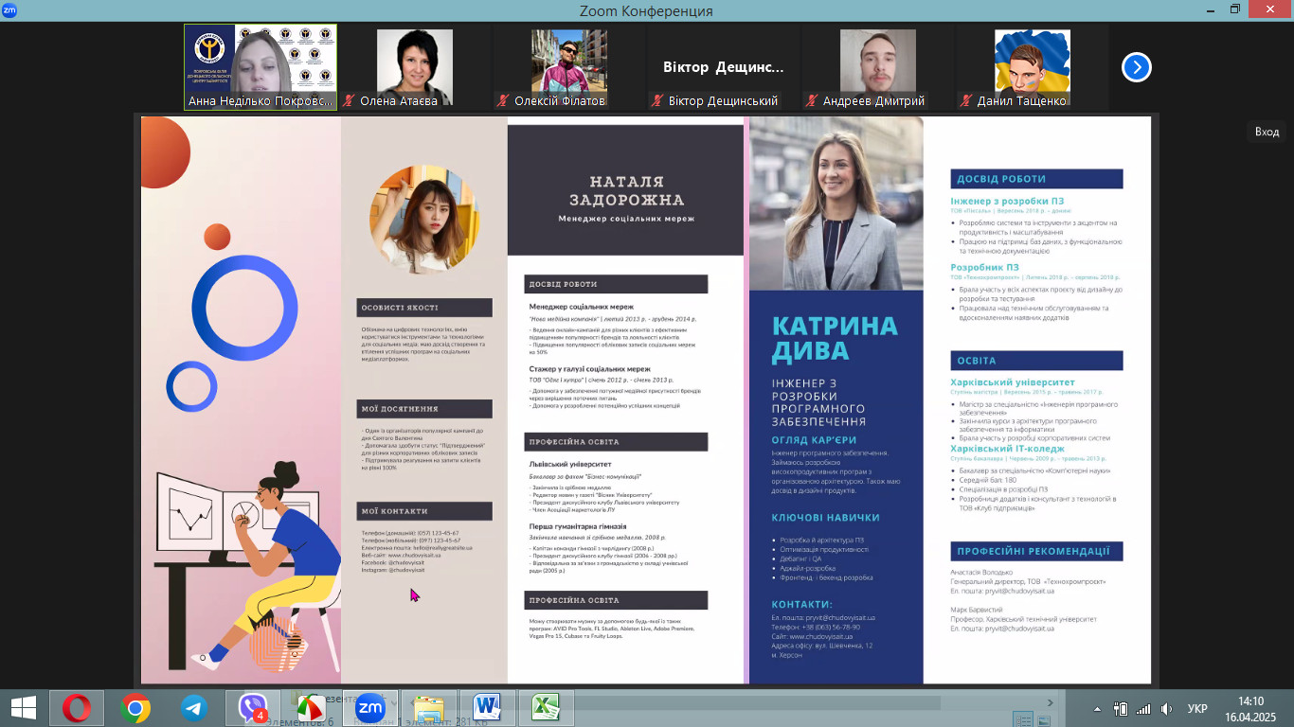The width and height of the screenshot is (1294, 727).
Task: Open the volume control in system tray
Action: tap(1166, 708)
